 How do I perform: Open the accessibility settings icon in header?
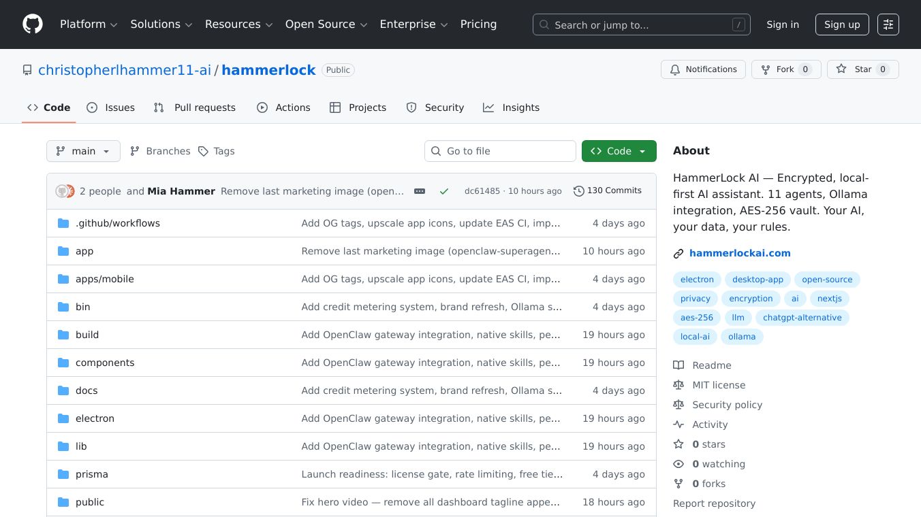pos(888,24)
